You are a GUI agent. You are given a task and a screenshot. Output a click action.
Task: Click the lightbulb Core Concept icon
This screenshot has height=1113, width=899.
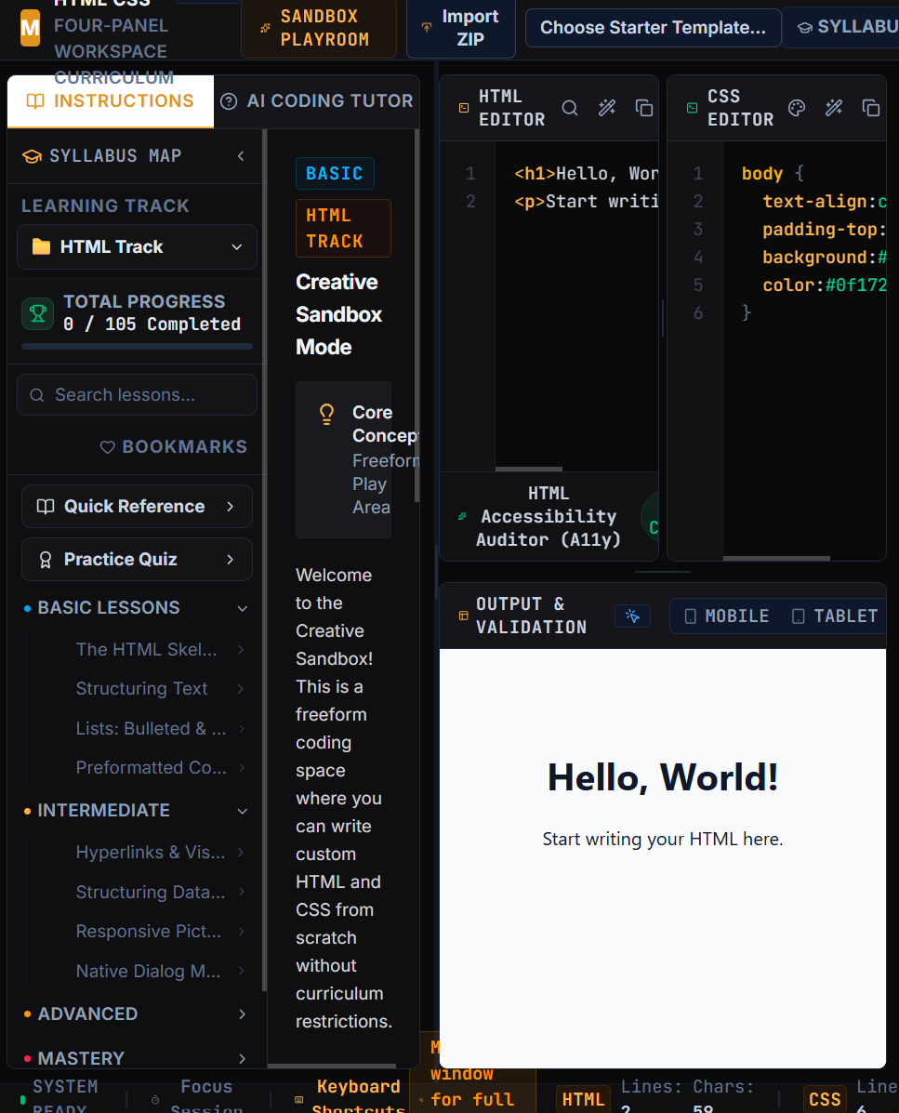point(326,414)
